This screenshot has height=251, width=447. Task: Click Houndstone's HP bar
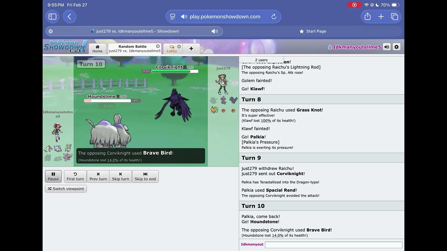[107, 101]
